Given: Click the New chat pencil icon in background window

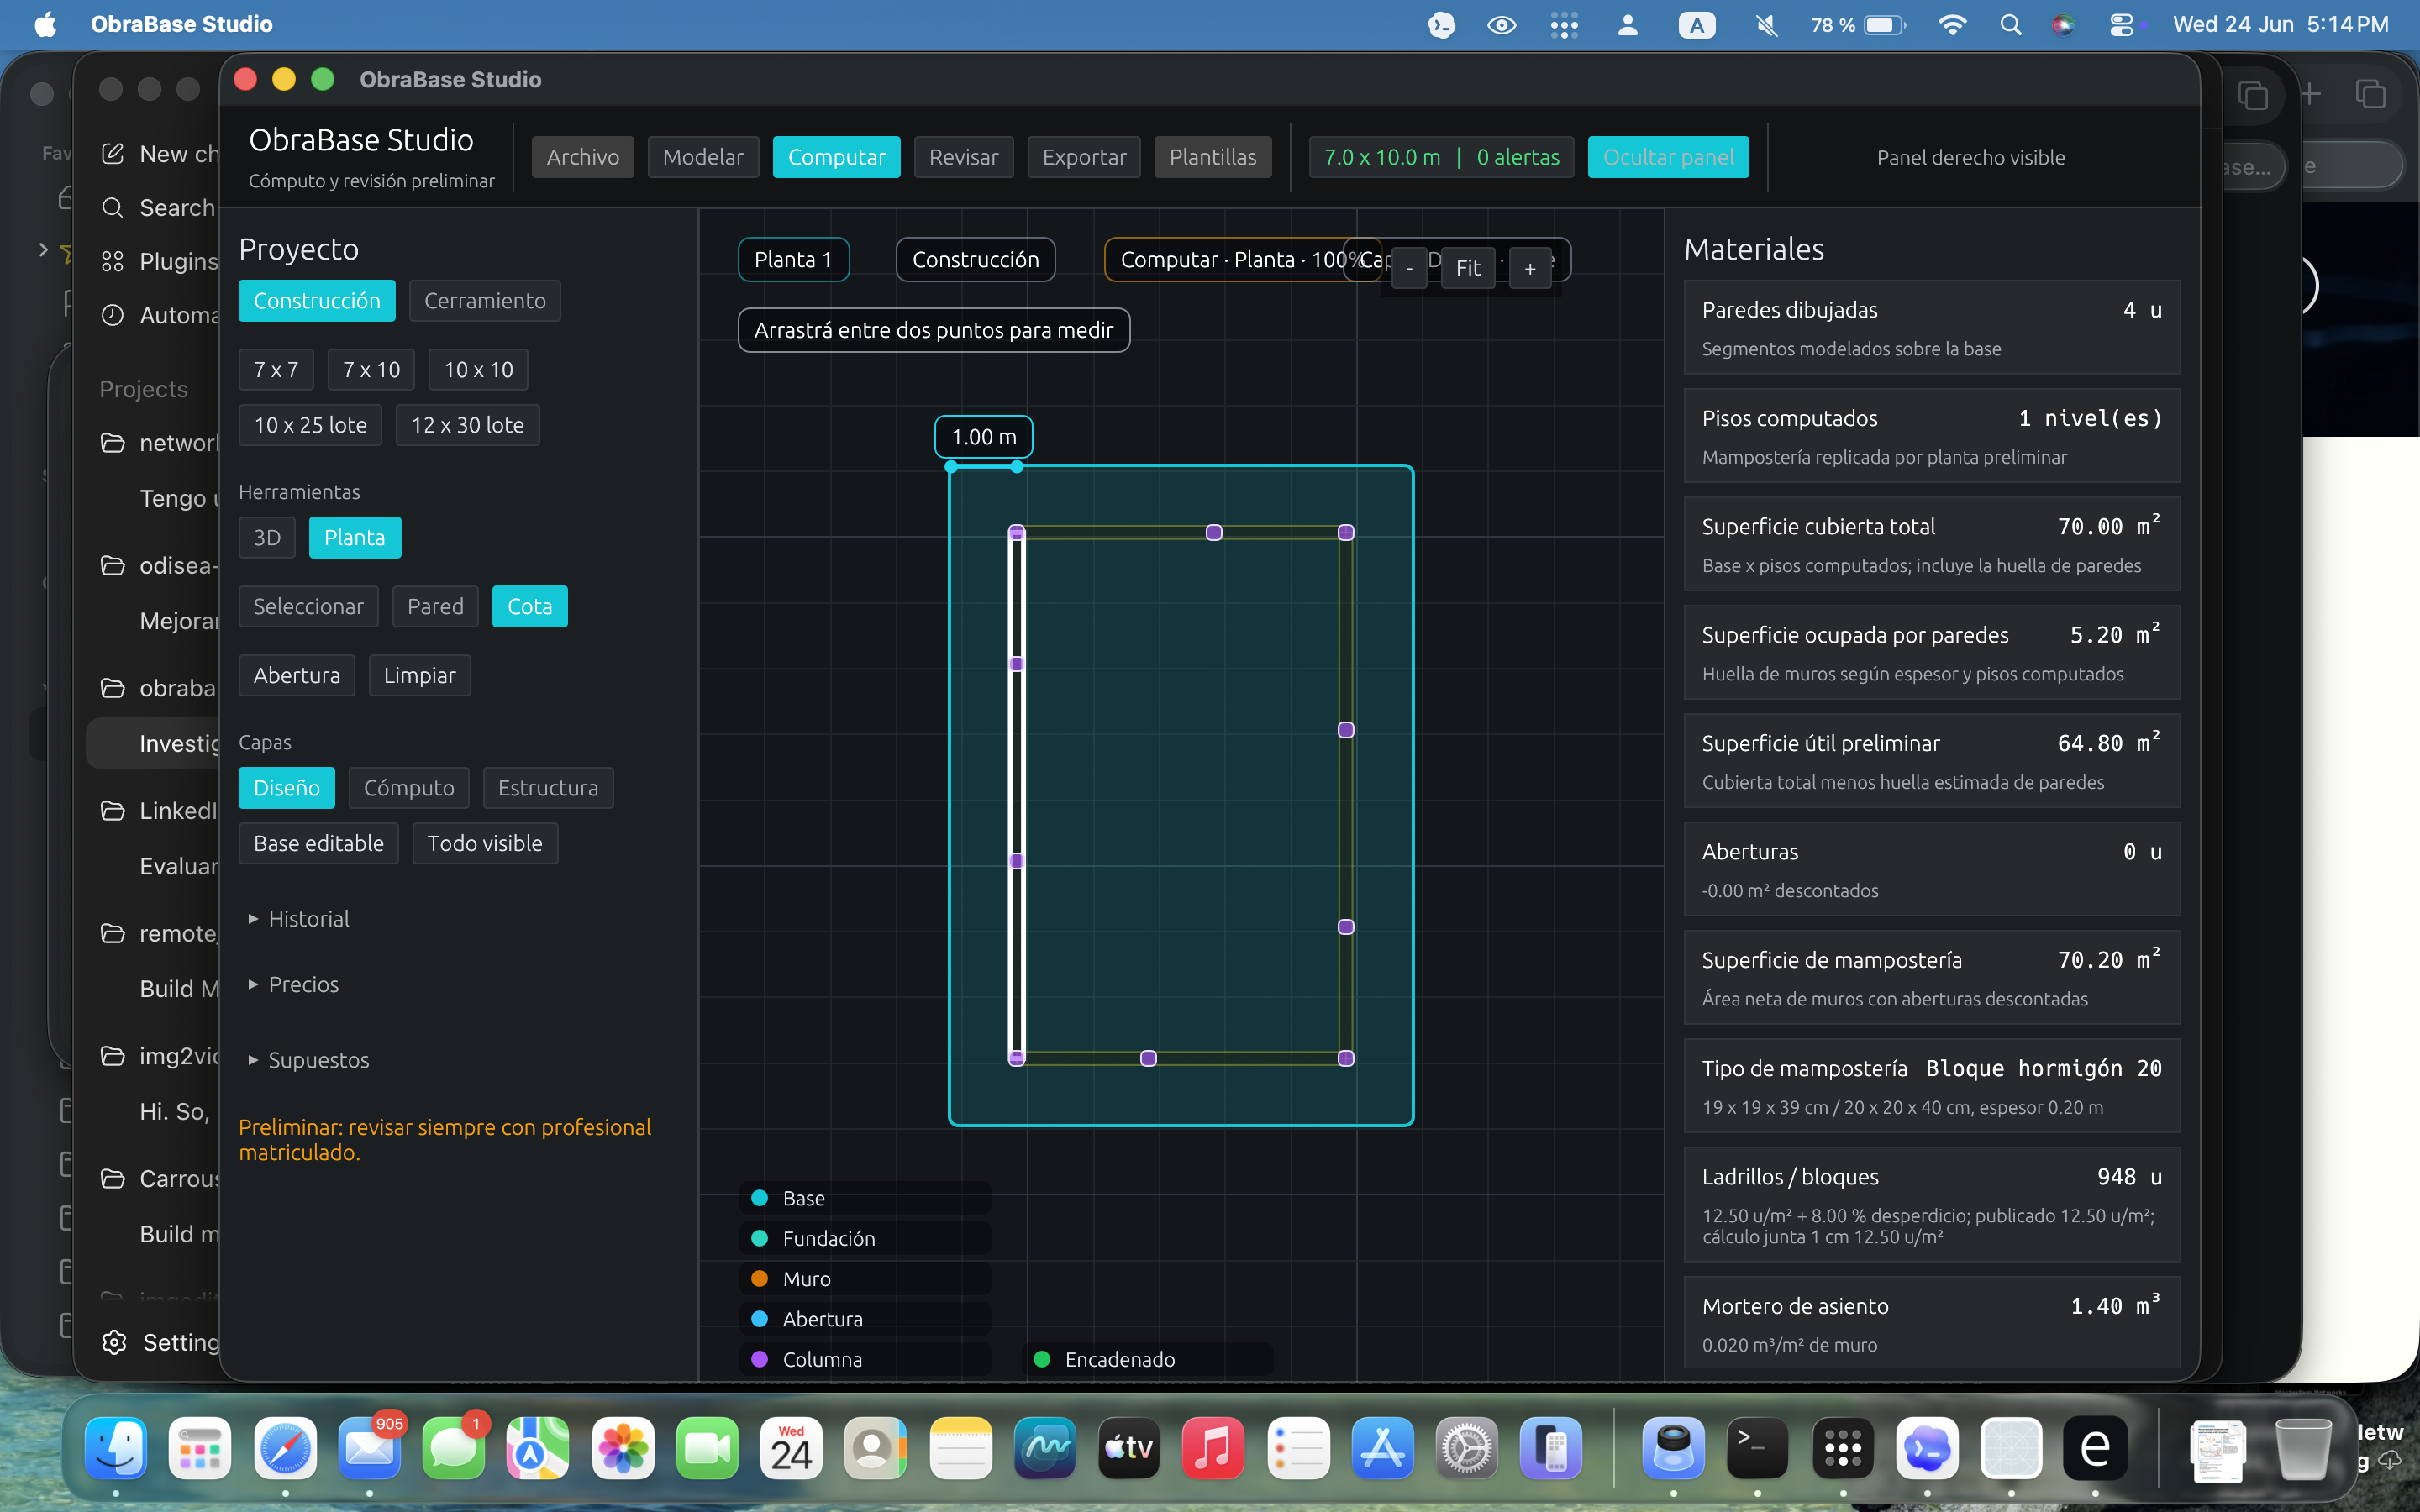Looking at the screenshot, I should (113, 154).
